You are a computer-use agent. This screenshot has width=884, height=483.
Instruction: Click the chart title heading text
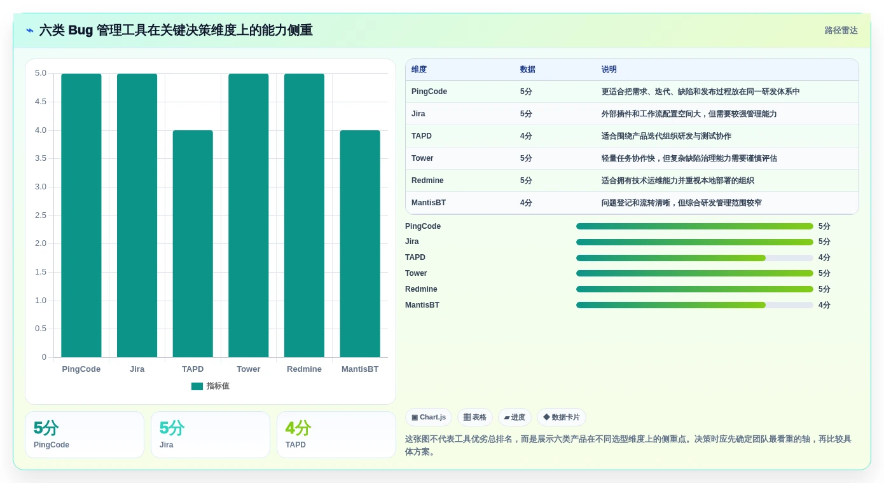[x=176, y=31]
